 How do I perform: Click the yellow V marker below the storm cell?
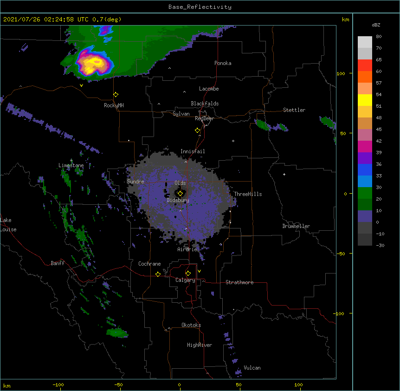[x=81, y=85]
